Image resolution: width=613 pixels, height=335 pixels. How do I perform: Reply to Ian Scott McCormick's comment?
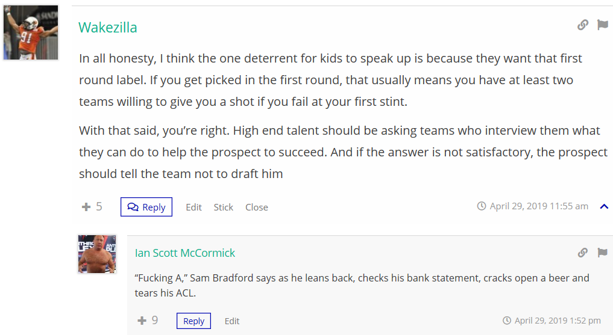click(x=193, y=321)
